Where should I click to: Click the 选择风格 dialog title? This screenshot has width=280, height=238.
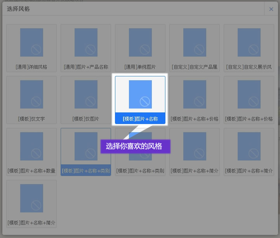[18, 9]
